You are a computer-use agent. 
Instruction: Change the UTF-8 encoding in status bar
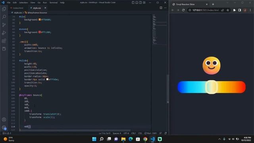tap(126, 133)
